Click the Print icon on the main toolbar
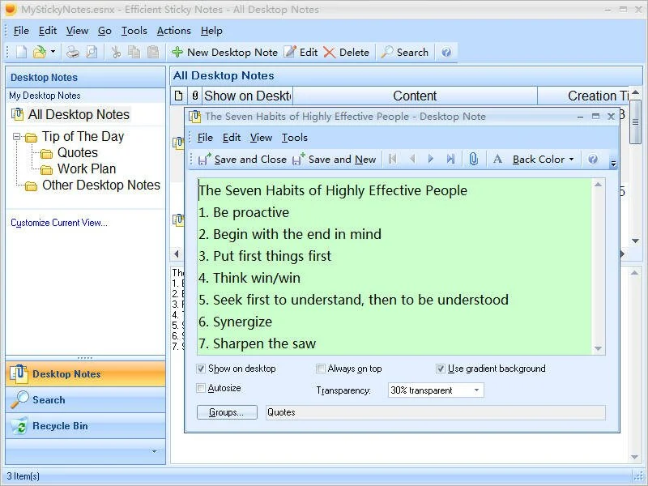Screen dimensions: 648x486 72,52
